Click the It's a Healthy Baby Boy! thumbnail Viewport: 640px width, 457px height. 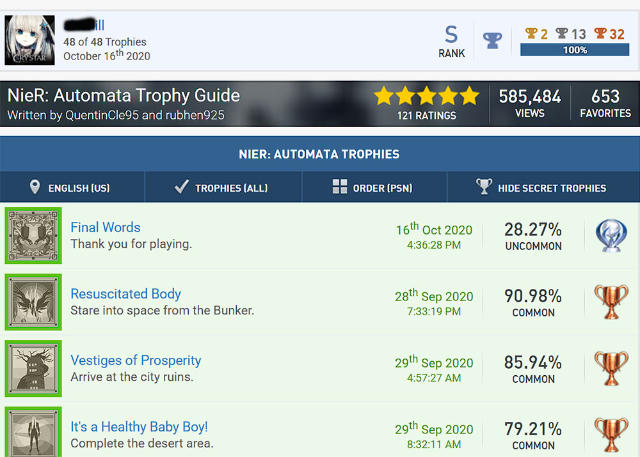[x=33, y=431]
